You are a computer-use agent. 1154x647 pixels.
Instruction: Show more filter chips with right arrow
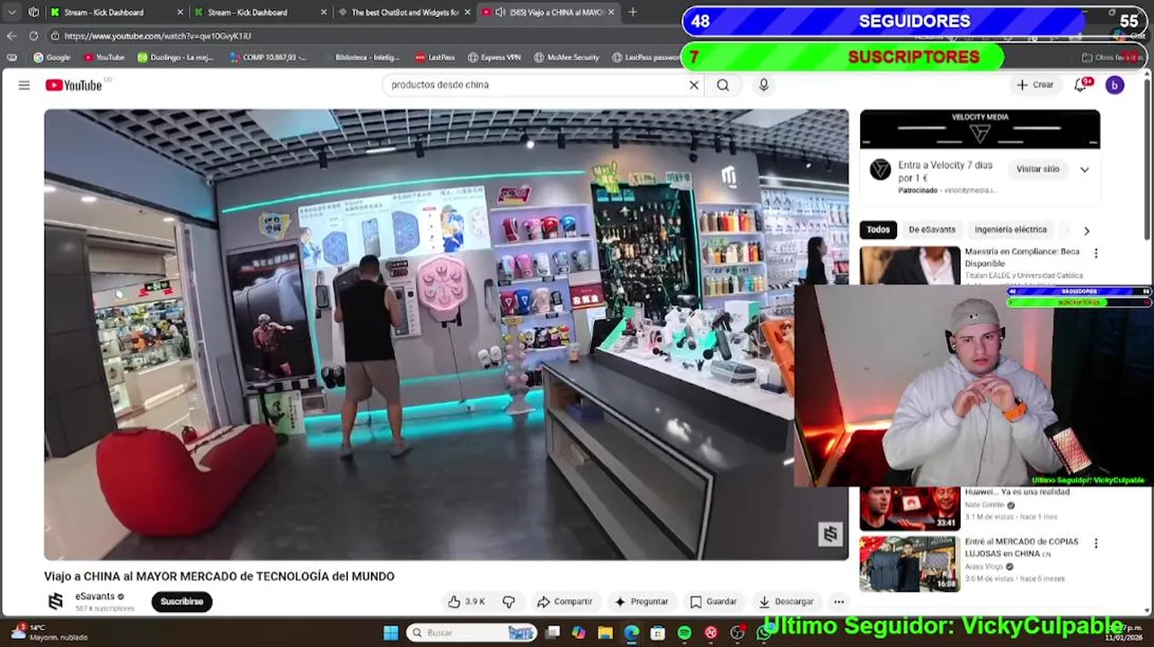(1087, 230)
